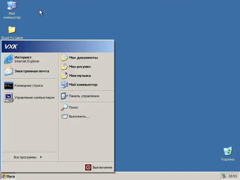Click the Internet Explorer subtitle text
The width and height of the screenshot is (240, 180).
(x=27, y=61)
